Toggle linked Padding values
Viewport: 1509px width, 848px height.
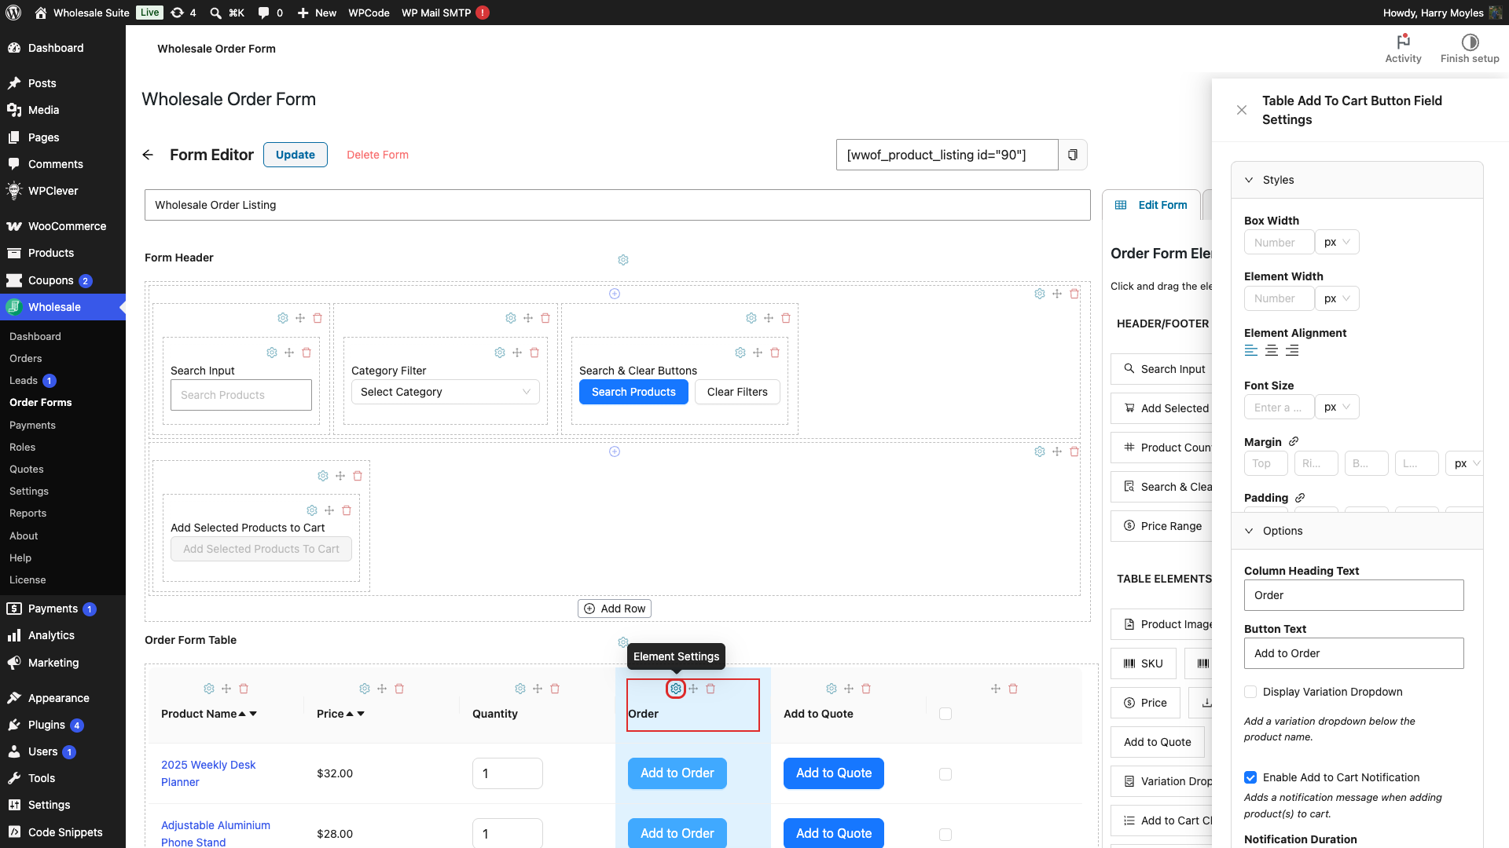1300,498
